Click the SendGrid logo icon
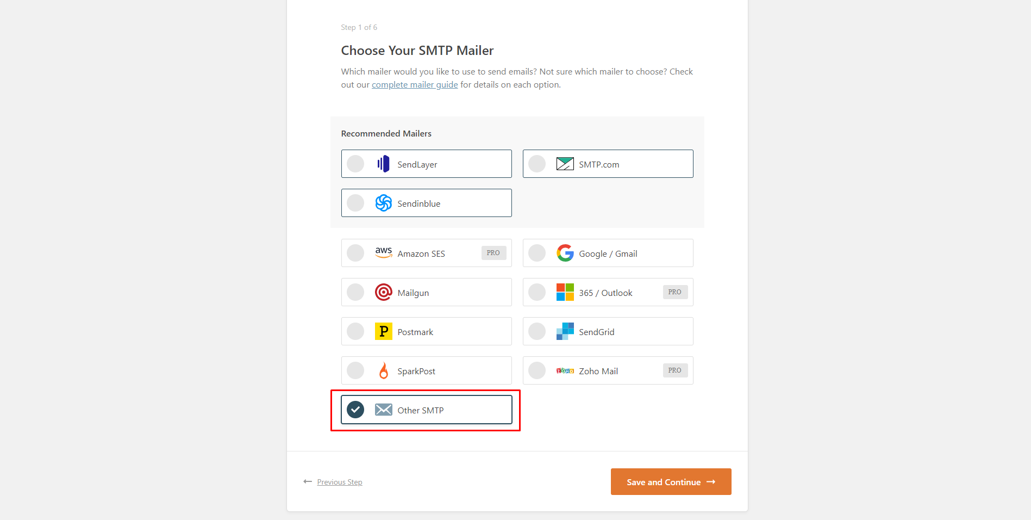This screenshot has height=520, width=1031. tap(565, 331)
